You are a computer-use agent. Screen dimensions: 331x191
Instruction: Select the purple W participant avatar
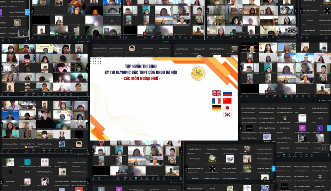(302, 128)
